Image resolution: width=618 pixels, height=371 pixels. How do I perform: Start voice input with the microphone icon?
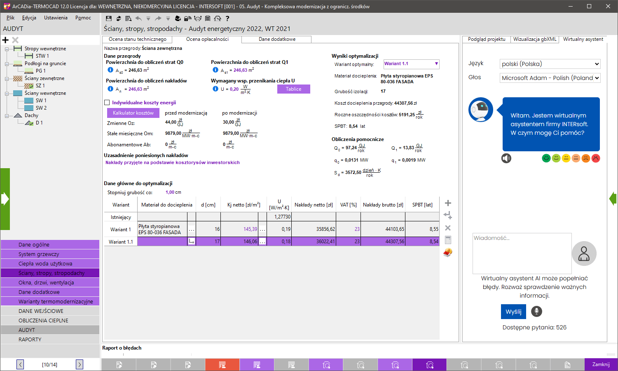536,311
